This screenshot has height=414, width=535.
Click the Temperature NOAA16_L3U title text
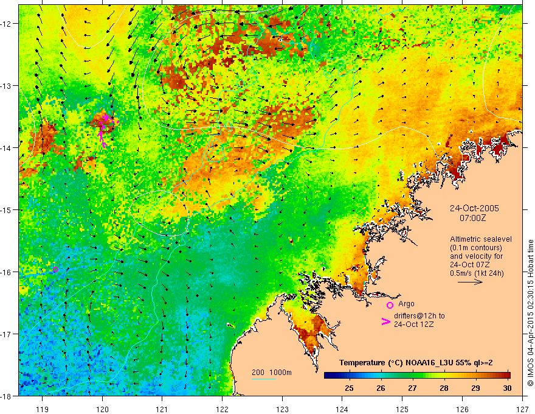point(416,363)
